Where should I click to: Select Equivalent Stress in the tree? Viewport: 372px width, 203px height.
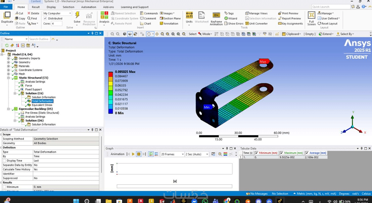click(x=42, y=105)
